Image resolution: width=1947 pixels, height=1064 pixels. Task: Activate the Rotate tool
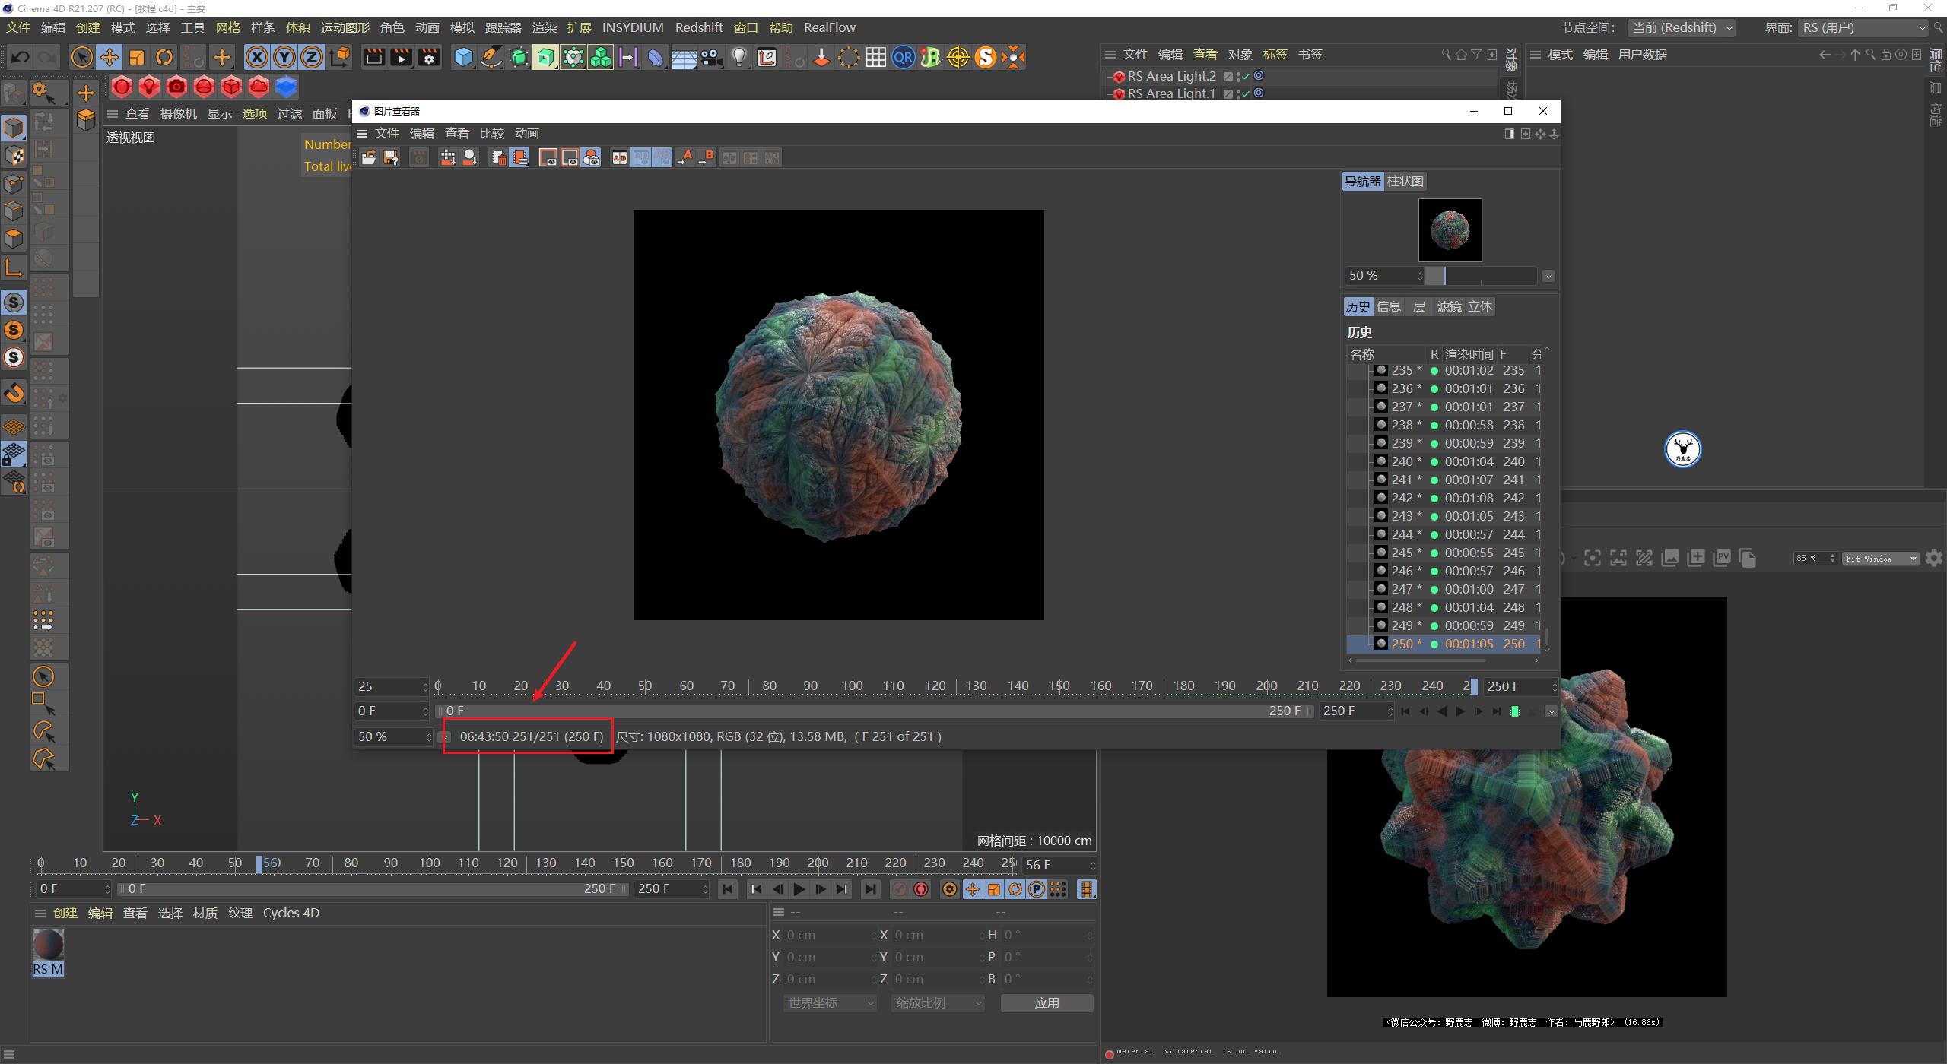coord(164,57)
